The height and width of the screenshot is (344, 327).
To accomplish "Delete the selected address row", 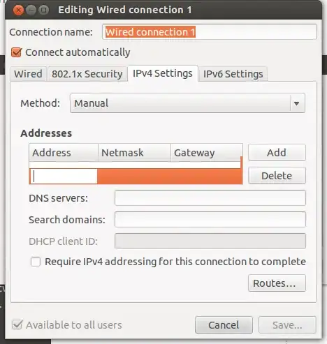I will (x=277, y=176).
